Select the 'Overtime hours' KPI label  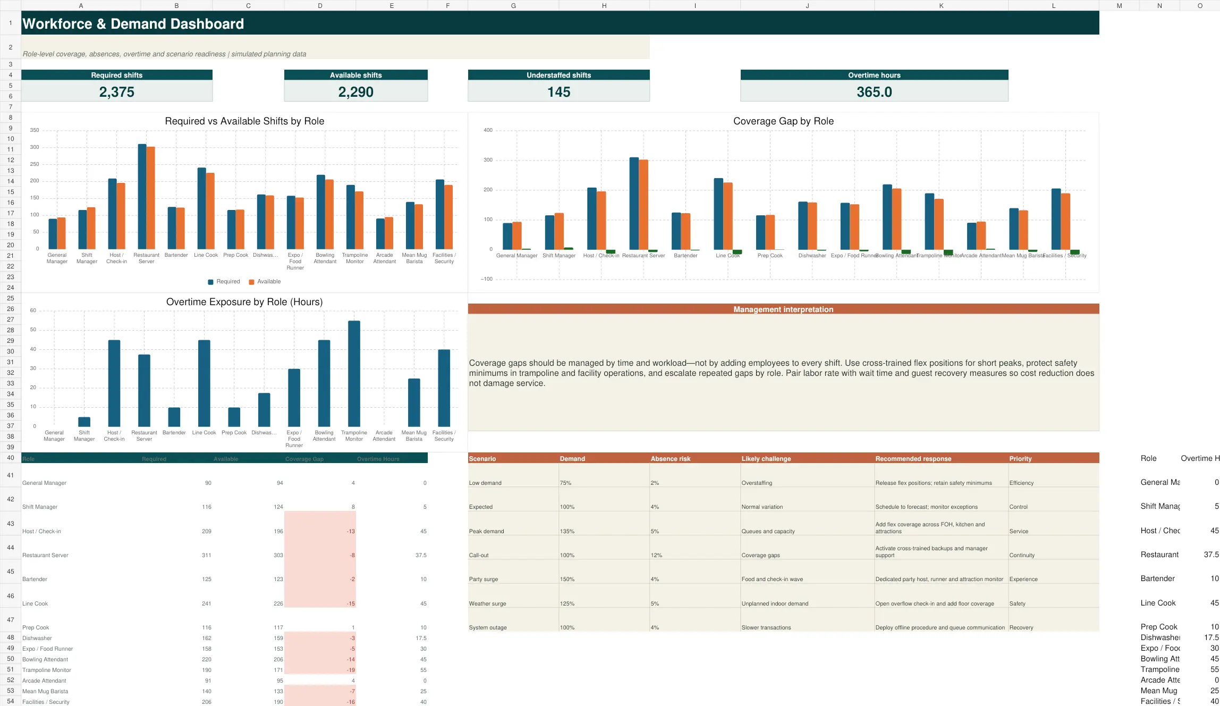874,75
